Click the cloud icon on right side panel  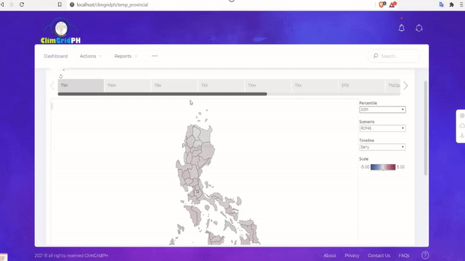(x=462, y=125)
